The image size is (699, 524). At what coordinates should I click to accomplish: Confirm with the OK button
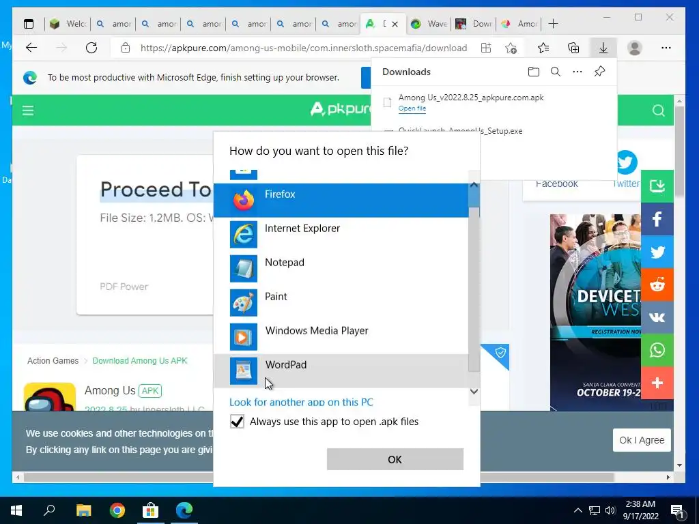point(395,459)
